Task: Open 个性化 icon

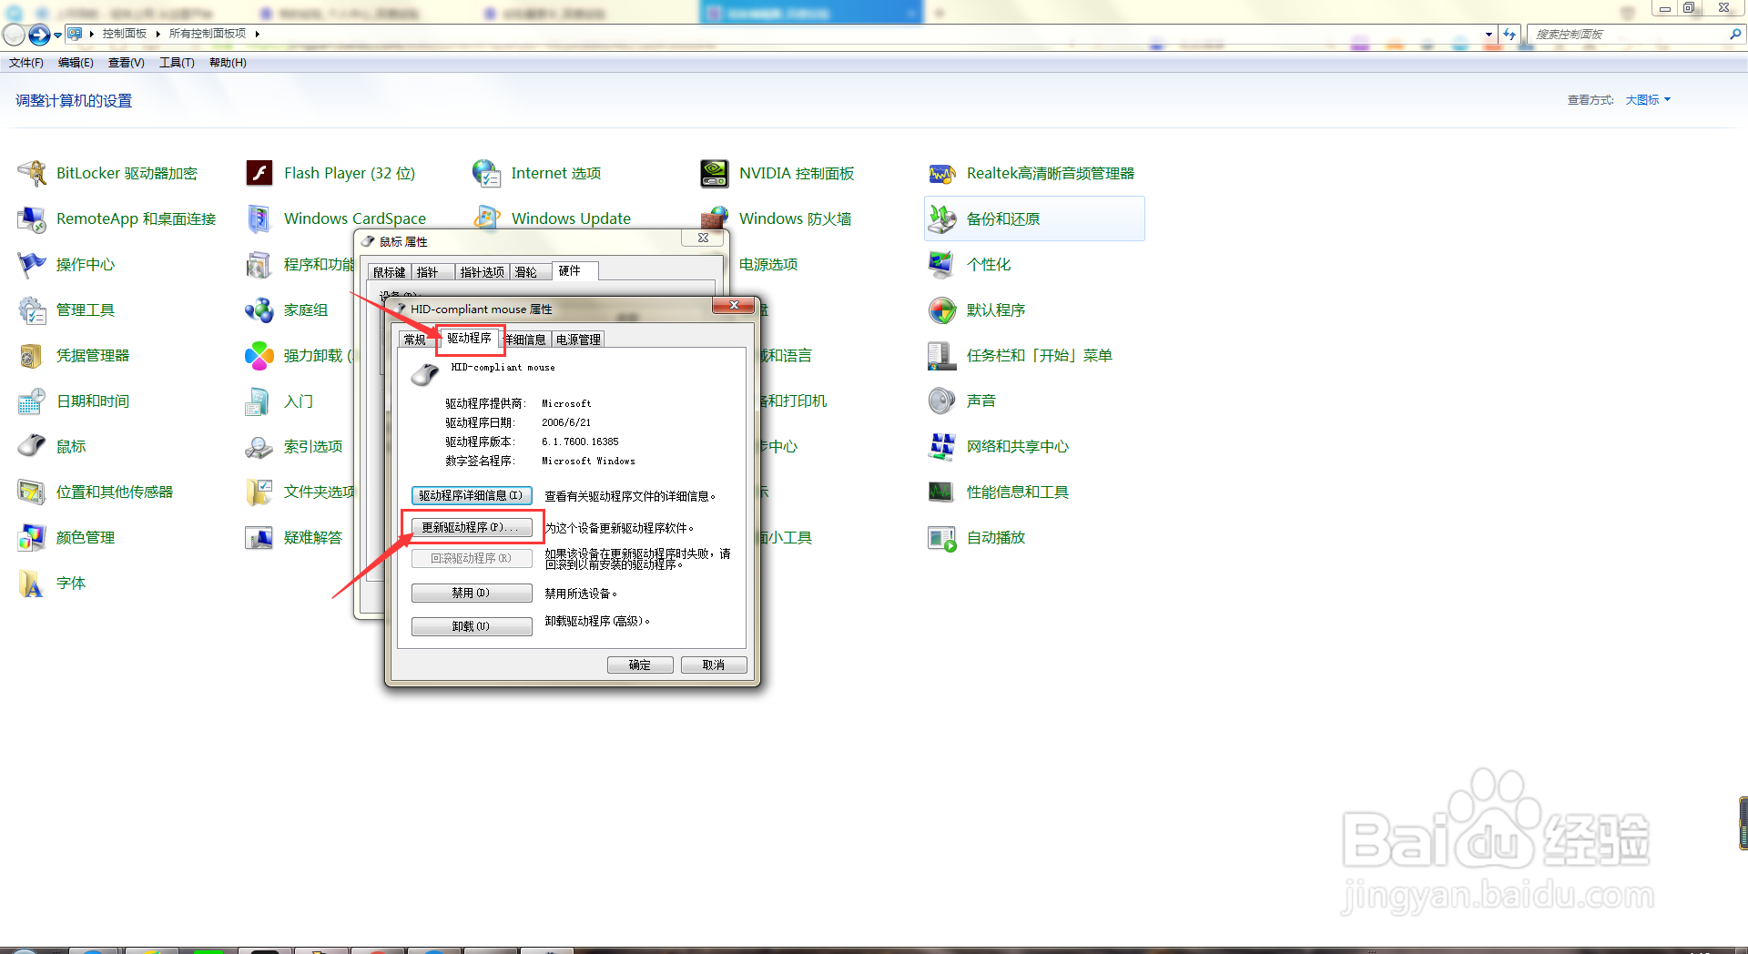Action: (x=942, y=264)
